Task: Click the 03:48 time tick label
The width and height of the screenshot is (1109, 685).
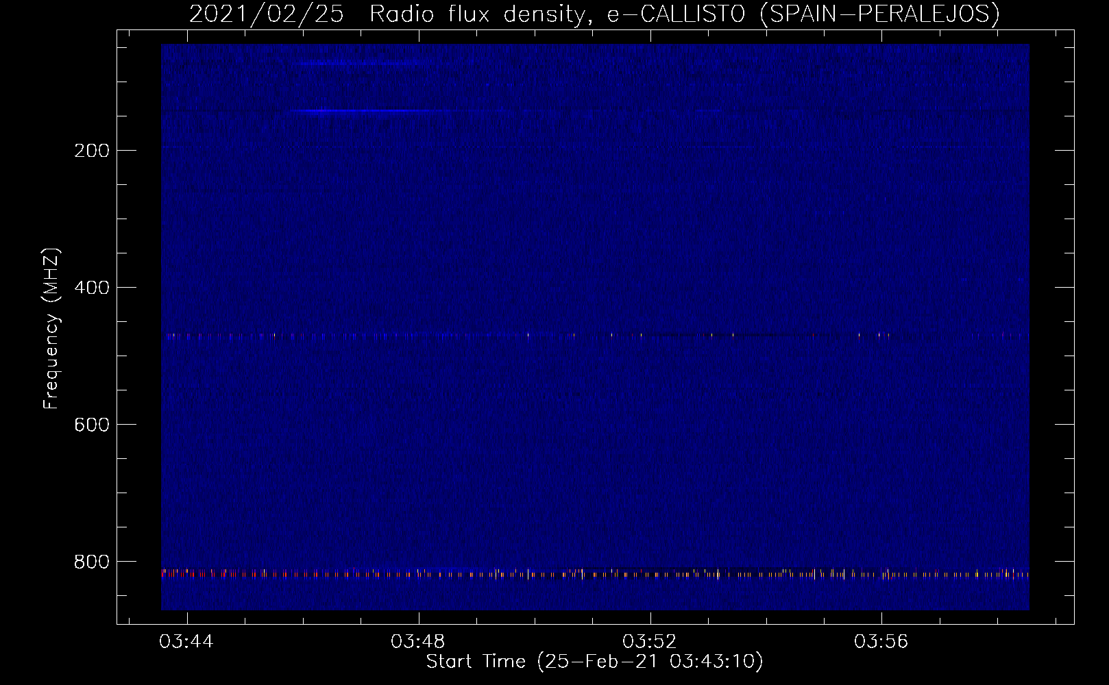Action: point(418,642)
